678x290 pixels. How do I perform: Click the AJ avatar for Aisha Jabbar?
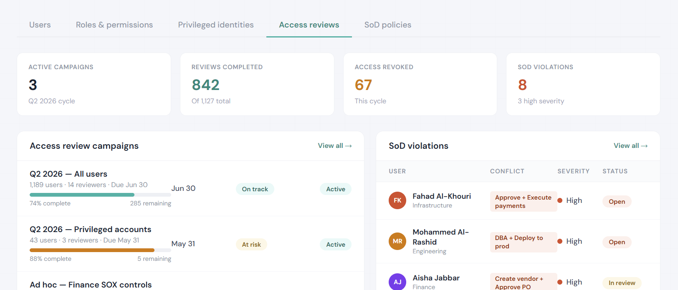coord(397,282)
